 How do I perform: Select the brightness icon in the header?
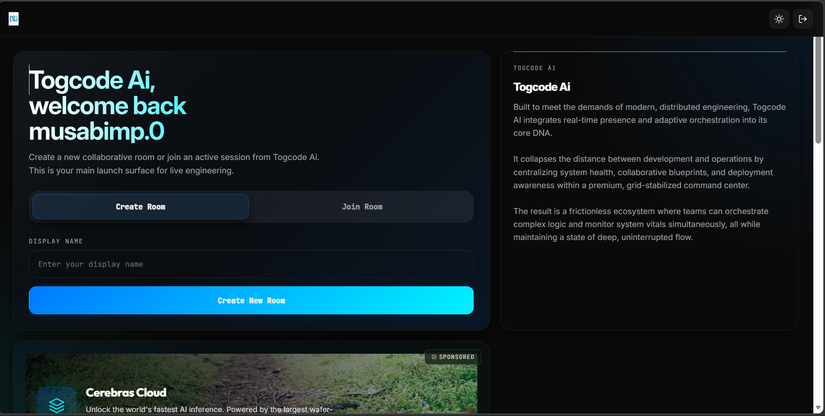779,19
